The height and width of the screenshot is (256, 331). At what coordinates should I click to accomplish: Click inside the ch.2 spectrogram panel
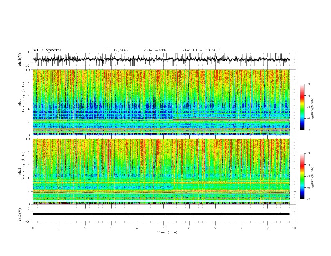(x=161, y=172)
